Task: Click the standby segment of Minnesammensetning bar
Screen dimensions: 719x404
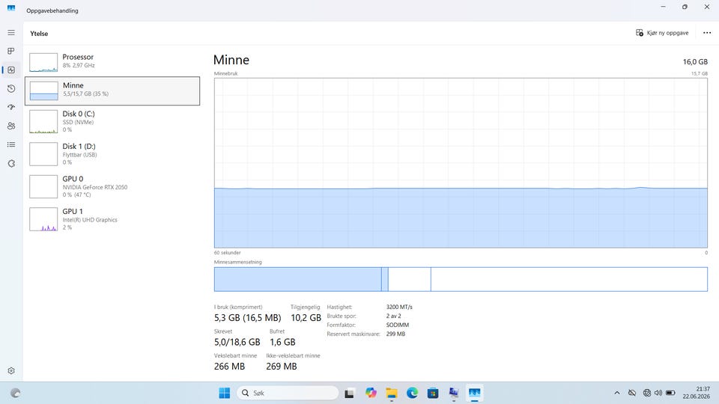Action: pos(410,279)
